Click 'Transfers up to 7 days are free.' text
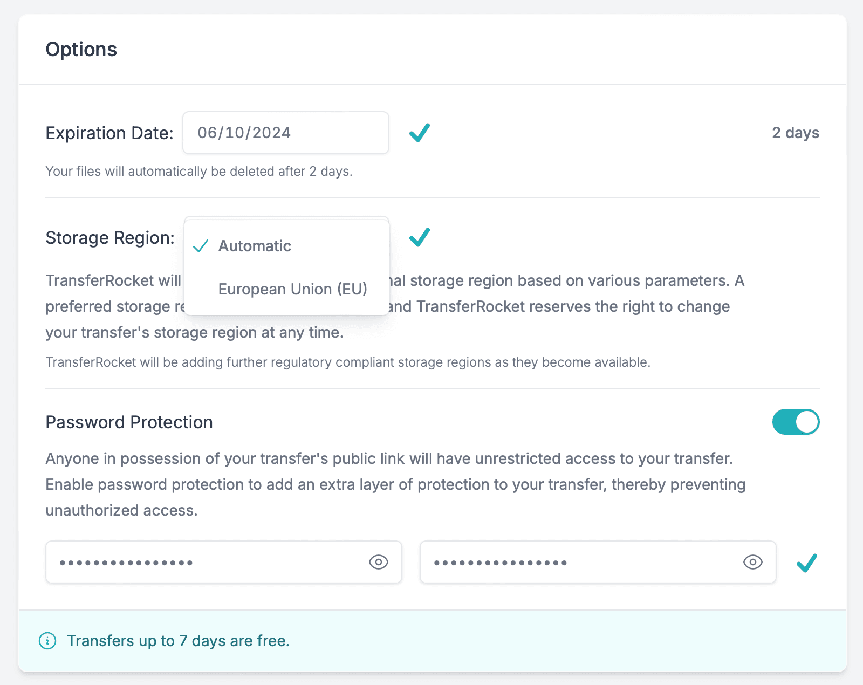863x685 pixels. (x=179, y=641)
